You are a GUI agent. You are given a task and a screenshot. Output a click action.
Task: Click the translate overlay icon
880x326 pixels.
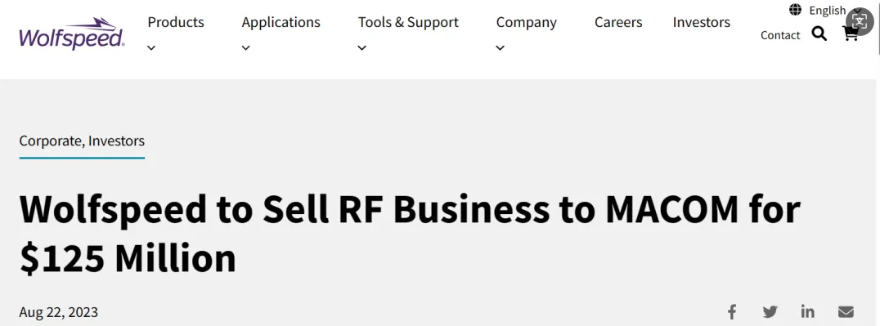(860, 21)
